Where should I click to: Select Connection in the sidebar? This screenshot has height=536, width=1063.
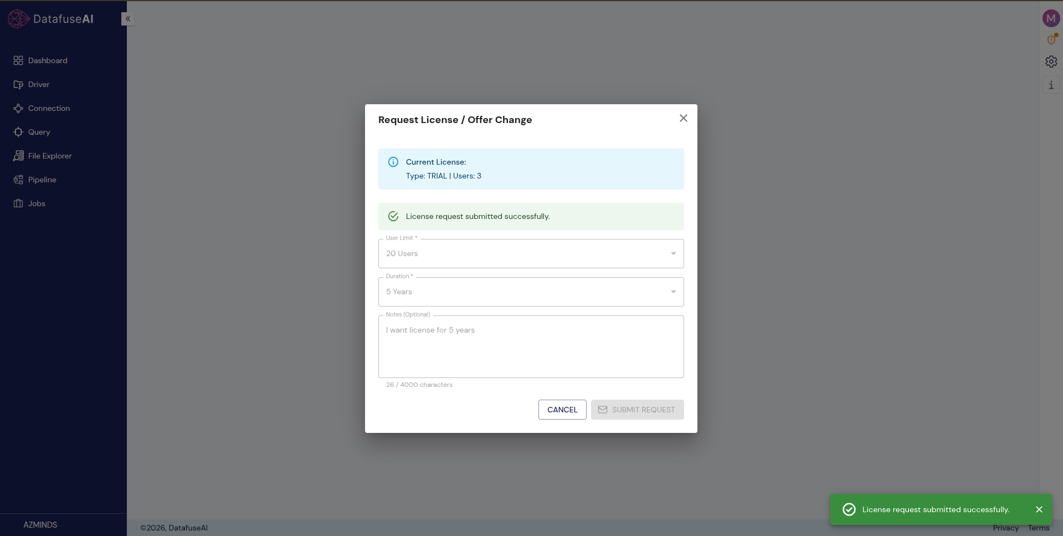coord(49,108)
